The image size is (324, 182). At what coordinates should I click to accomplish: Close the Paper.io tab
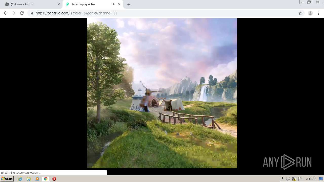tap(119, 4)
